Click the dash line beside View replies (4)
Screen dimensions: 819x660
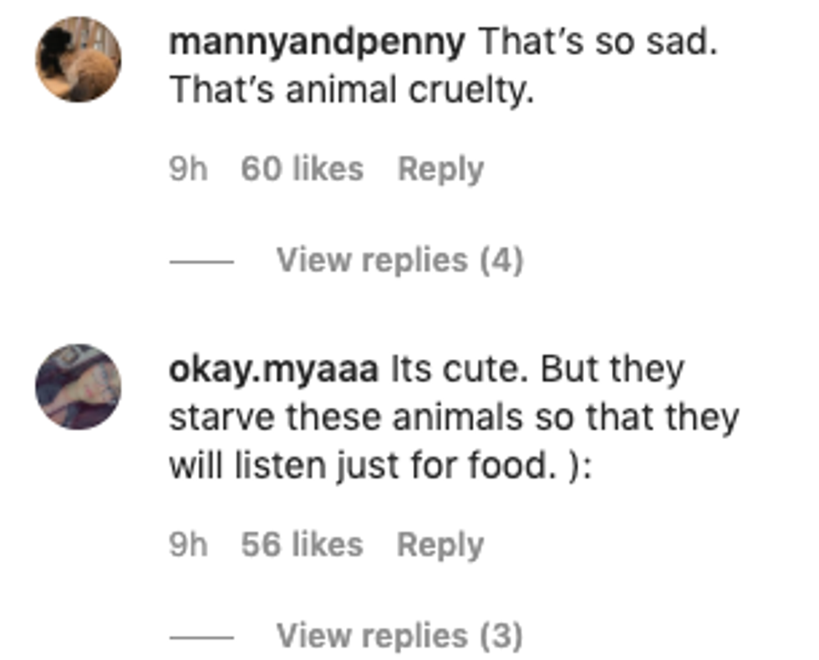click(201, 261)
